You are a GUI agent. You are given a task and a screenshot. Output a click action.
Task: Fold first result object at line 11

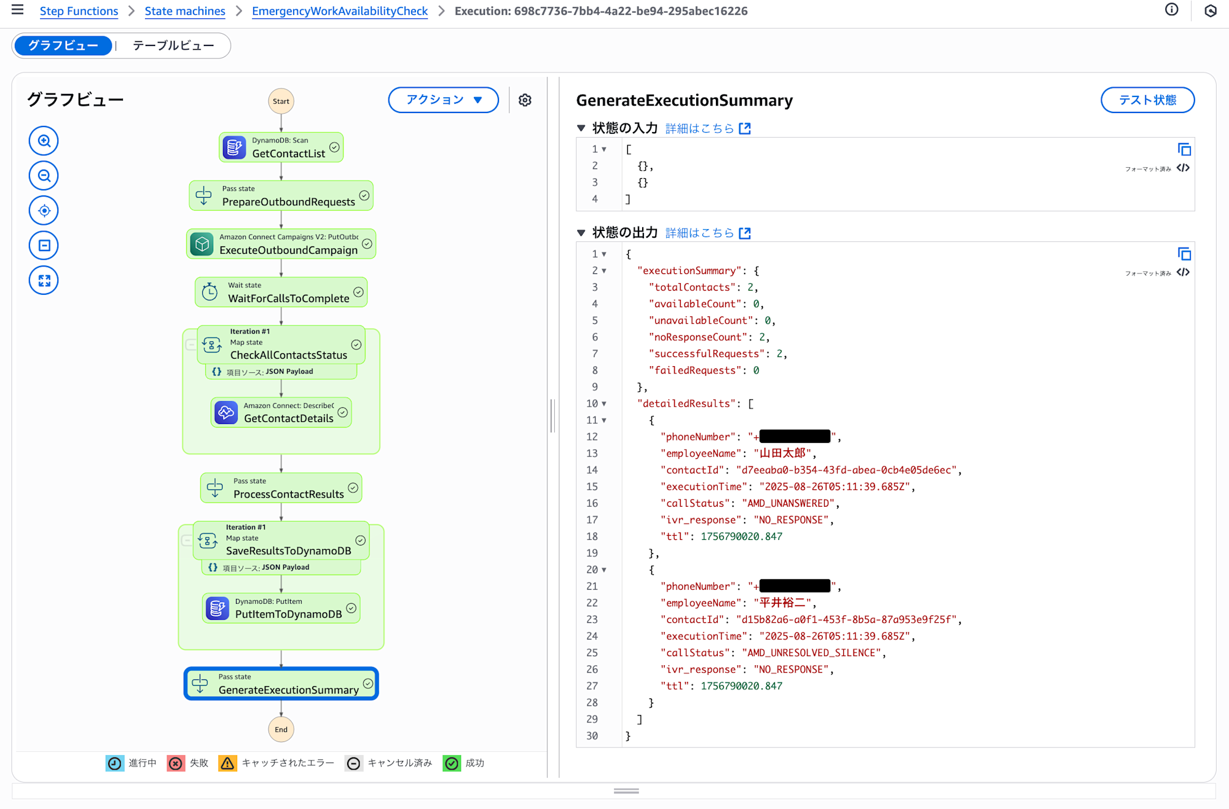coord(604,420)
